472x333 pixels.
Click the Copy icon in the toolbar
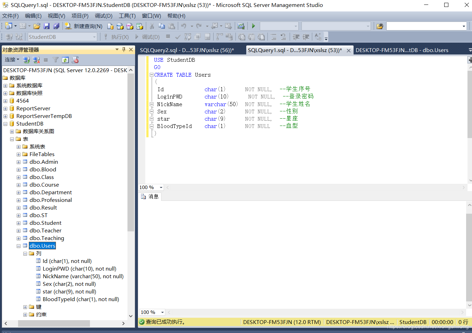[162, 26]
